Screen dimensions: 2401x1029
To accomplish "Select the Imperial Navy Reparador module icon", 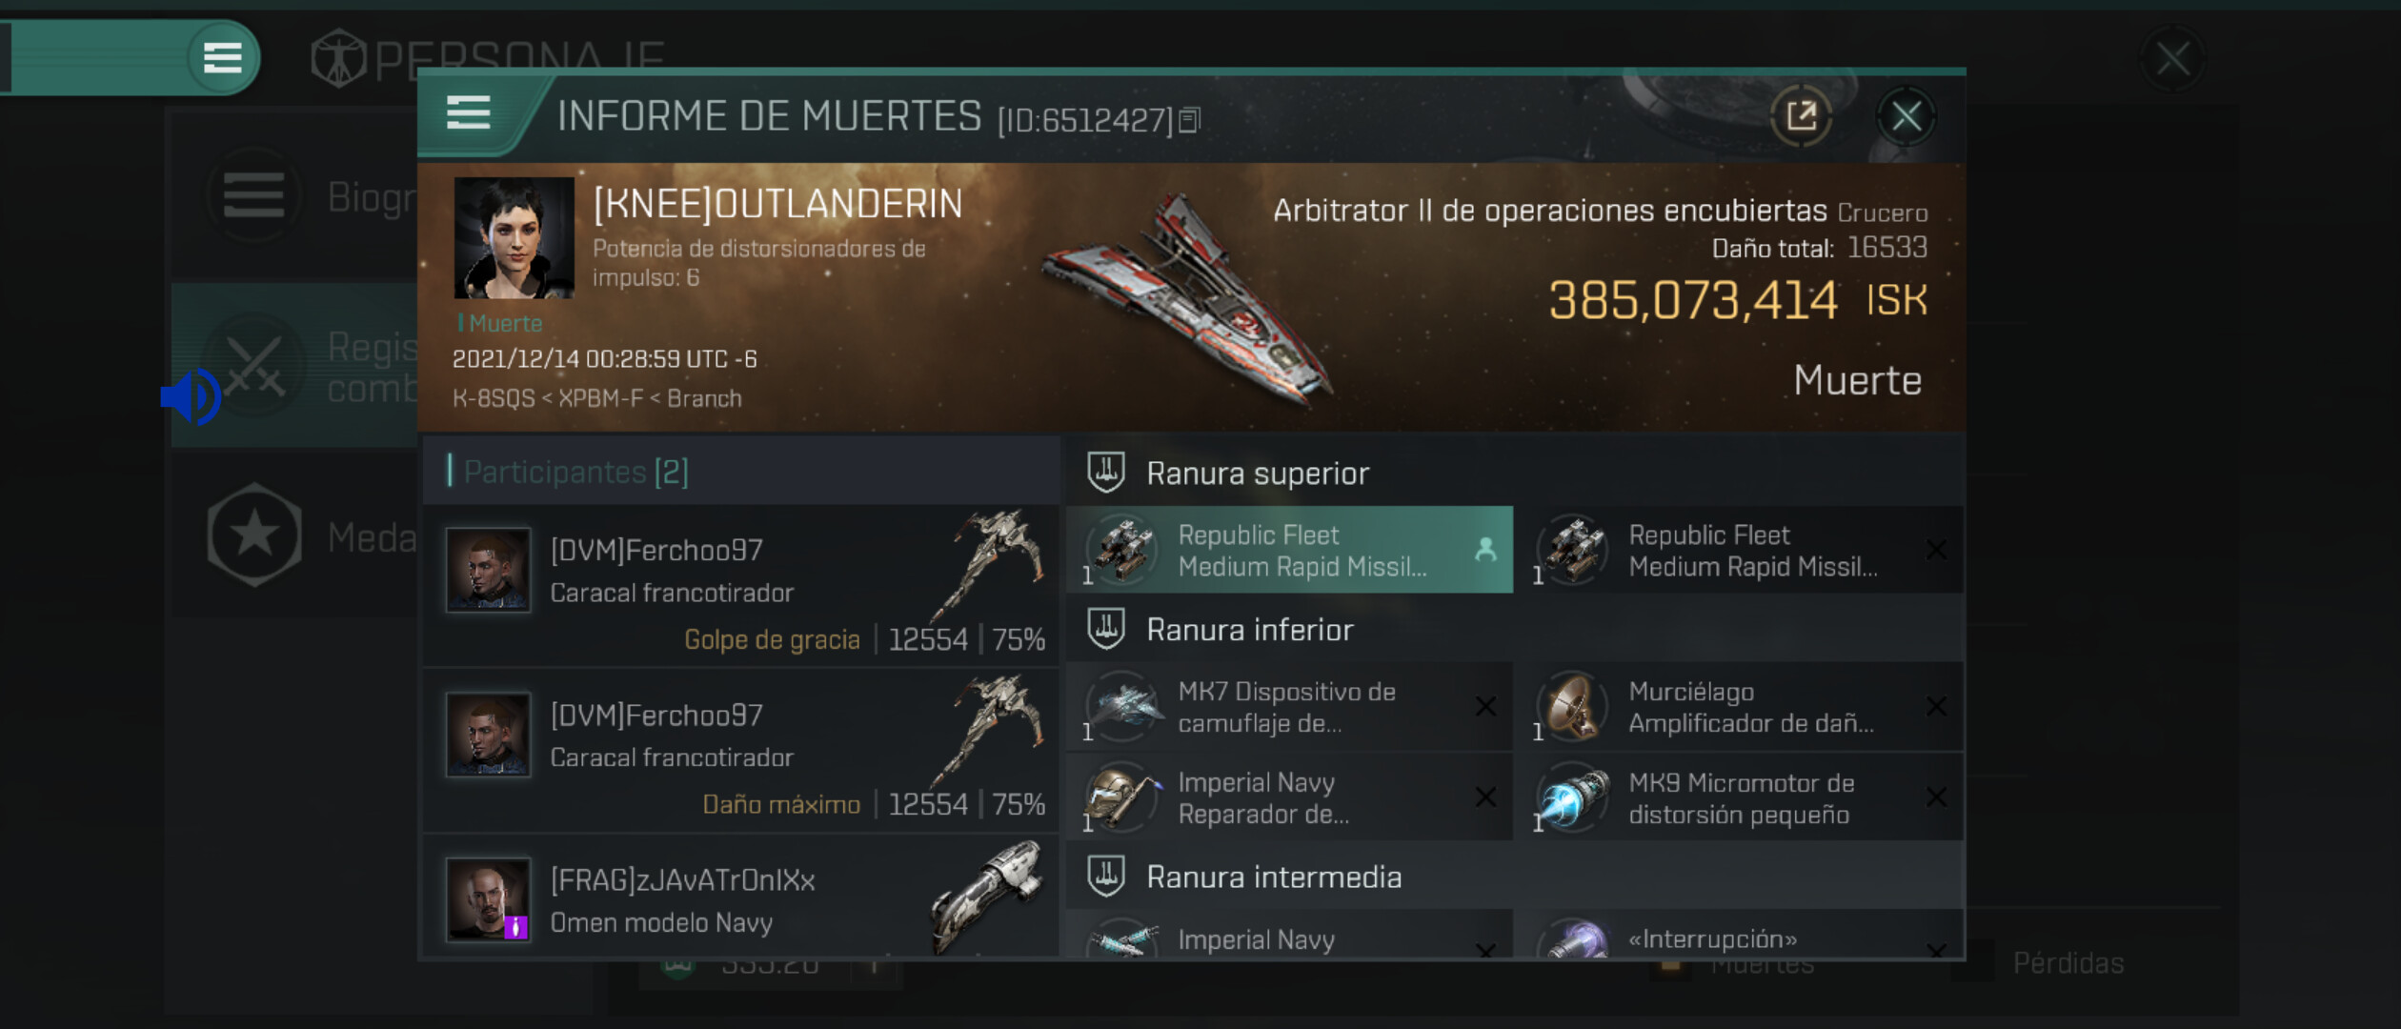I will coord(1122,797).
